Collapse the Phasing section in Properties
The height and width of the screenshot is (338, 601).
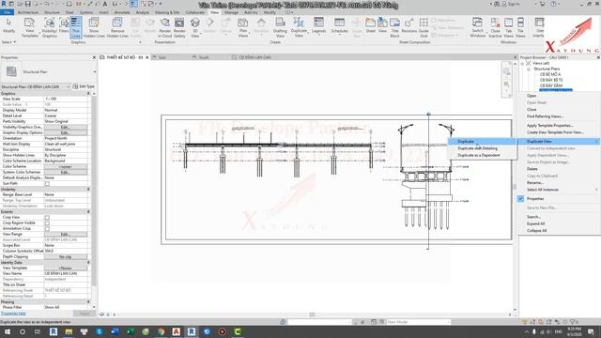(88, 302)
